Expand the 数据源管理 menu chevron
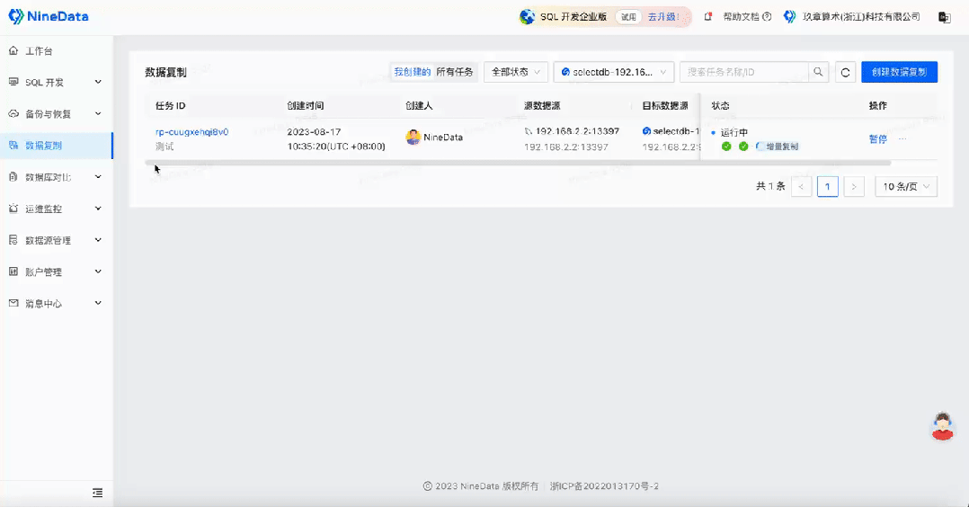 click(98, 240)
